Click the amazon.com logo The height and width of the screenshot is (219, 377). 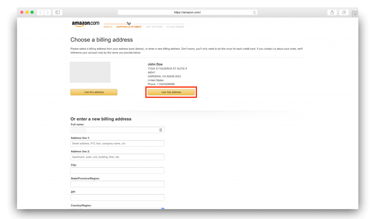point(85,24)
